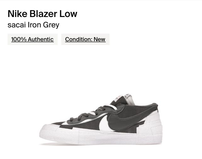Open the Condition: New details link

pos(85,39)
